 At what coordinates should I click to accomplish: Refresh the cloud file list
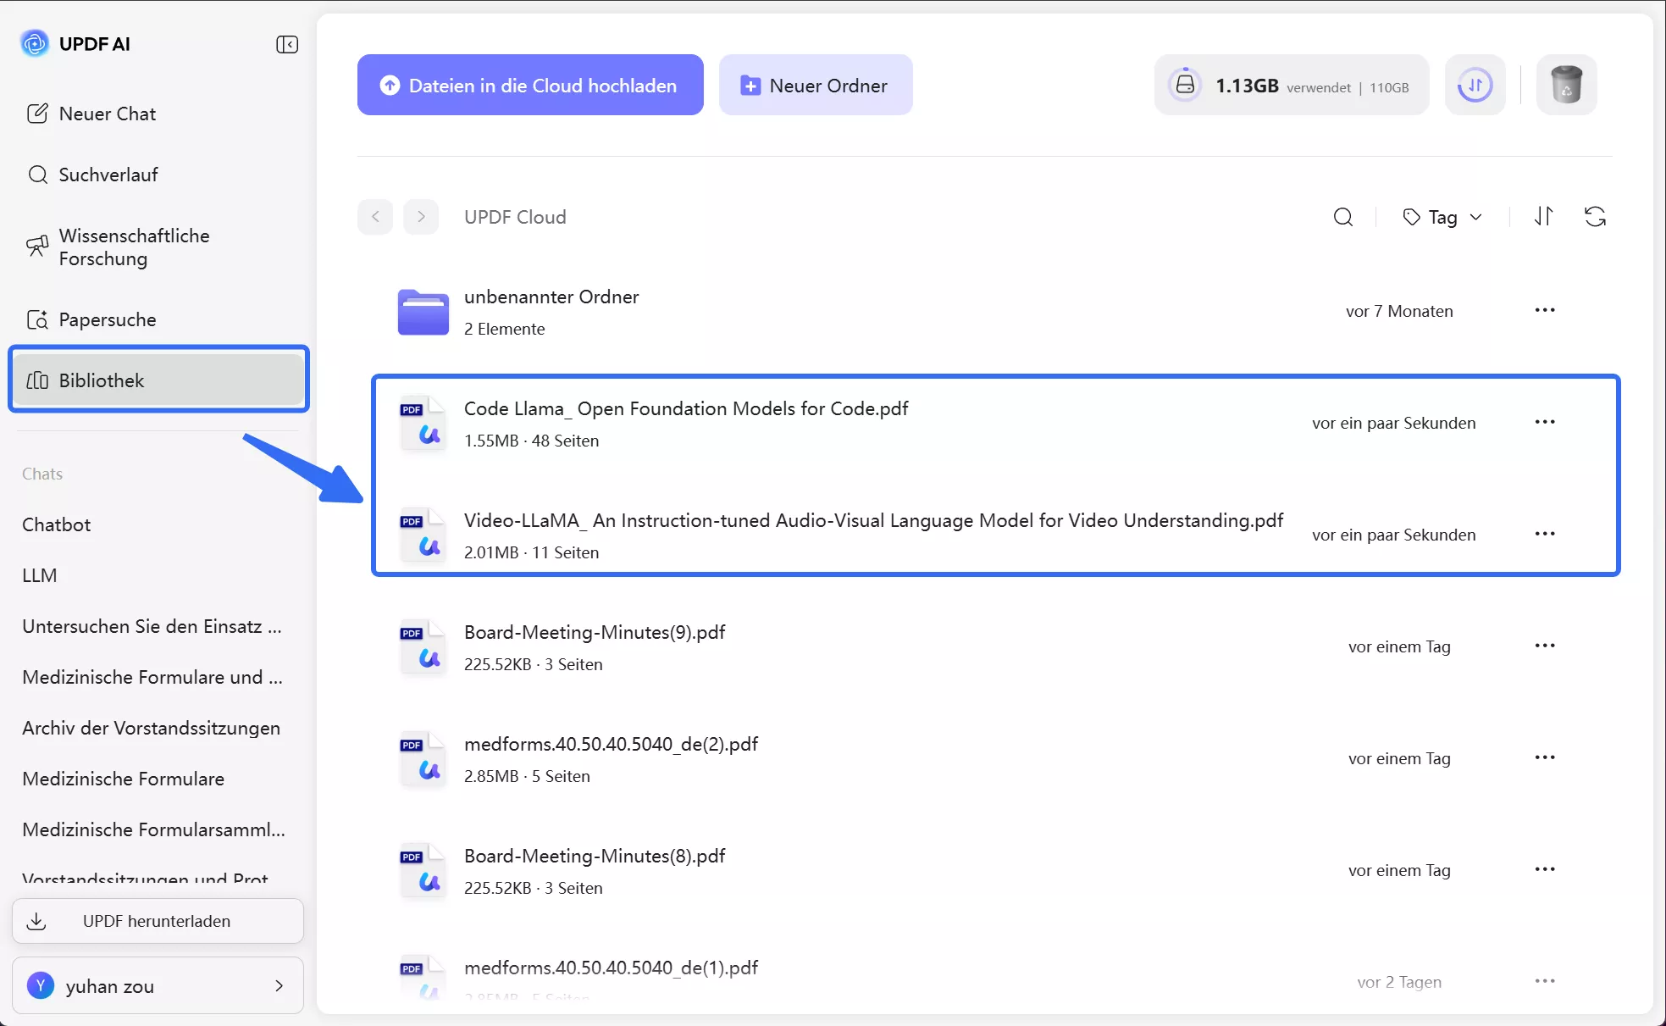(x=1595, y=217)
